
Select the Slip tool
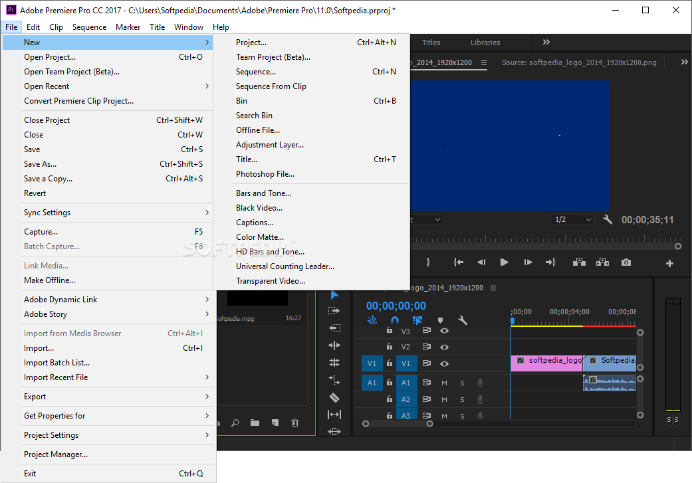334,414
